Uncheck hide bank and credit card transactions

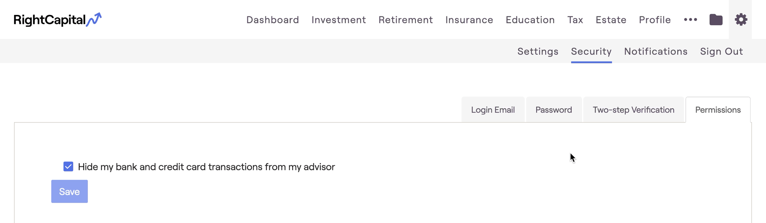[68, 166]
